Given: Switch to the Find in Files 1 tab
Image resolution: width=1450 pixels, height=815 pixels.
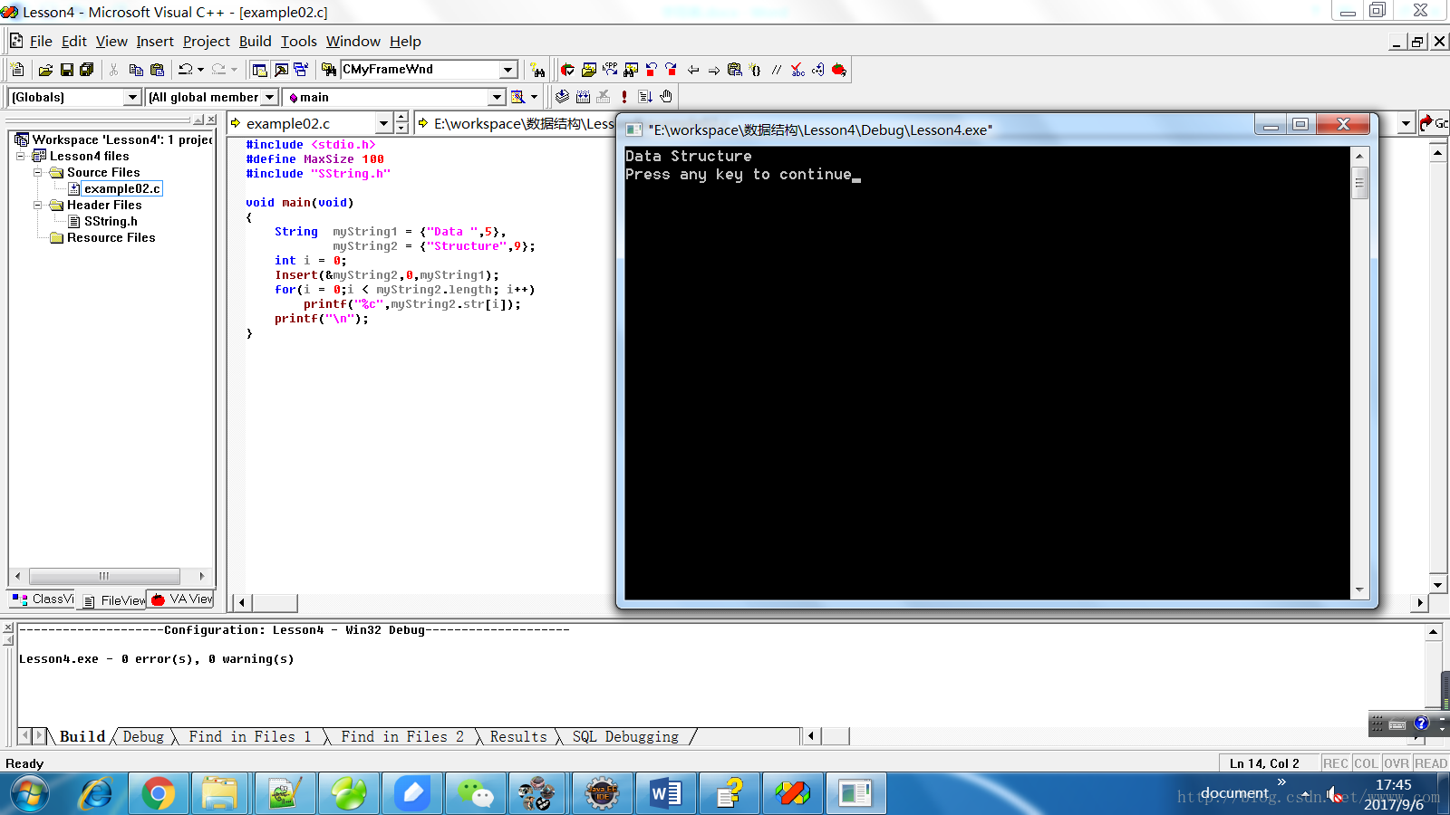Looking at the screenshot, I should pyautogui.click(x=250, y=736).
